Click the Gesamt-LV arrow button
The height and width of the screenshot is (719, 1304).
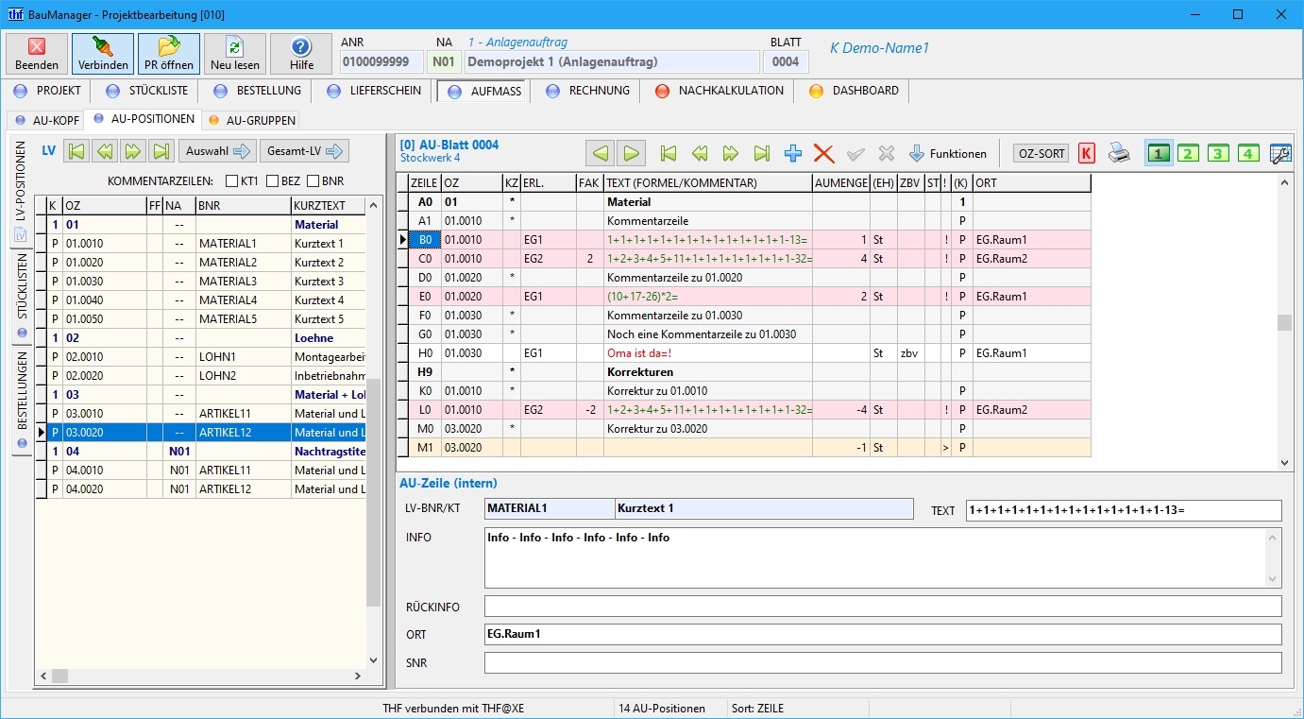tap(305, 151)
